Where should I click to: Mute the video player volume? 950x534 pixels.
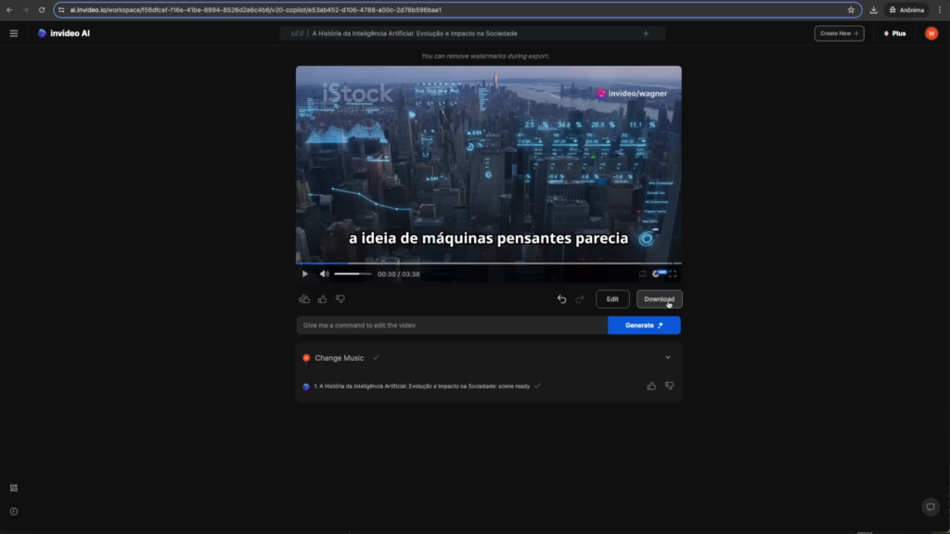pyautogui.click(x=325, y=273)
